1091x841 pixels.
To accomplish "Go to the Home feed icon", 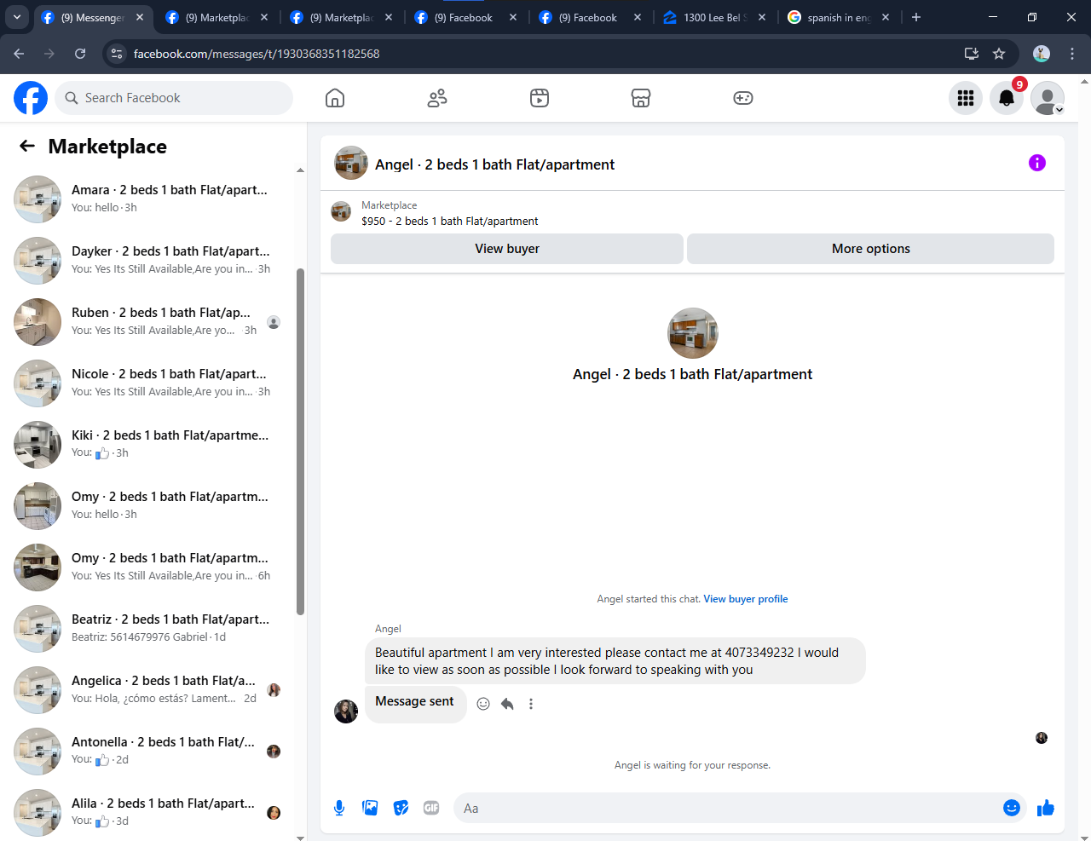I will [335, 98].
